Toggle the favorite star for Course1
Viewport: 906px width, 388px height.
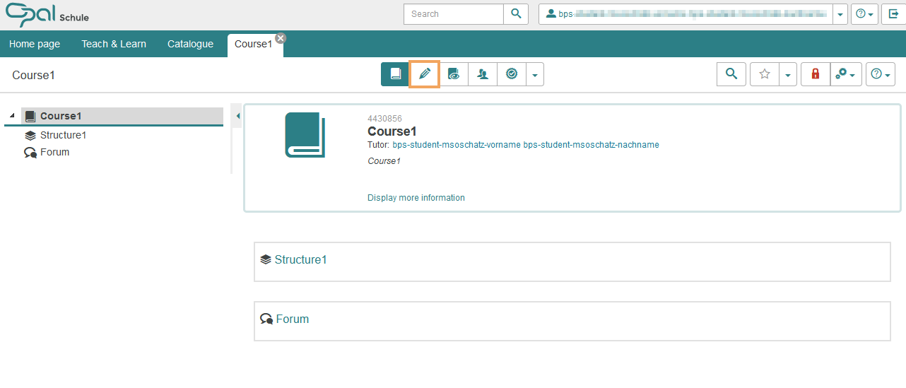764,74
